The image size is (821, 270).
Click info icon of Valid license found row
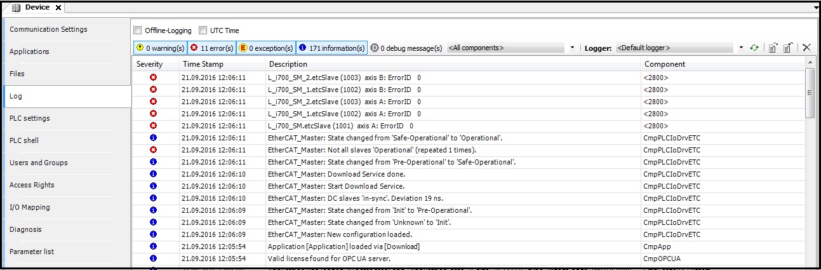(153, 259)
